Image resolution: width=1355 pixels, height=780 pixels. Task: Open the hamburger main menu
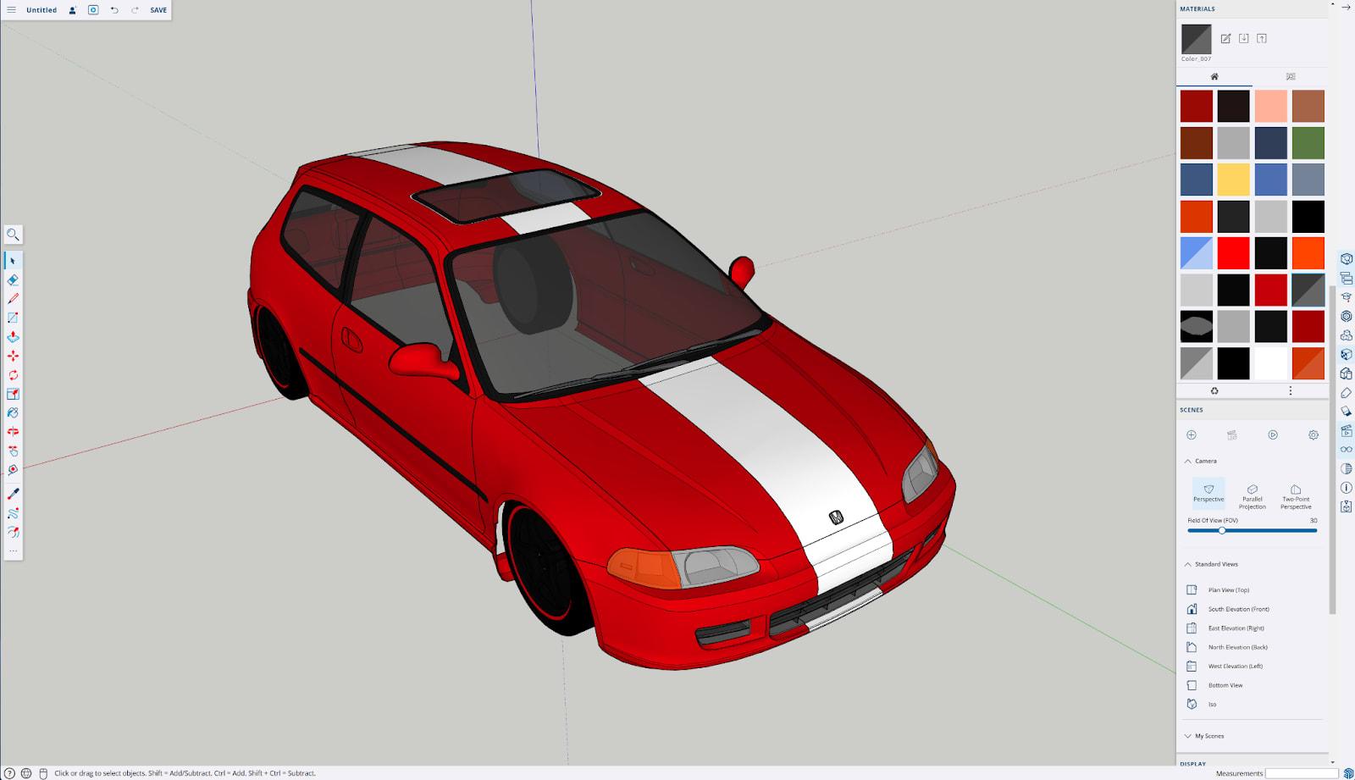coord(12,10)
